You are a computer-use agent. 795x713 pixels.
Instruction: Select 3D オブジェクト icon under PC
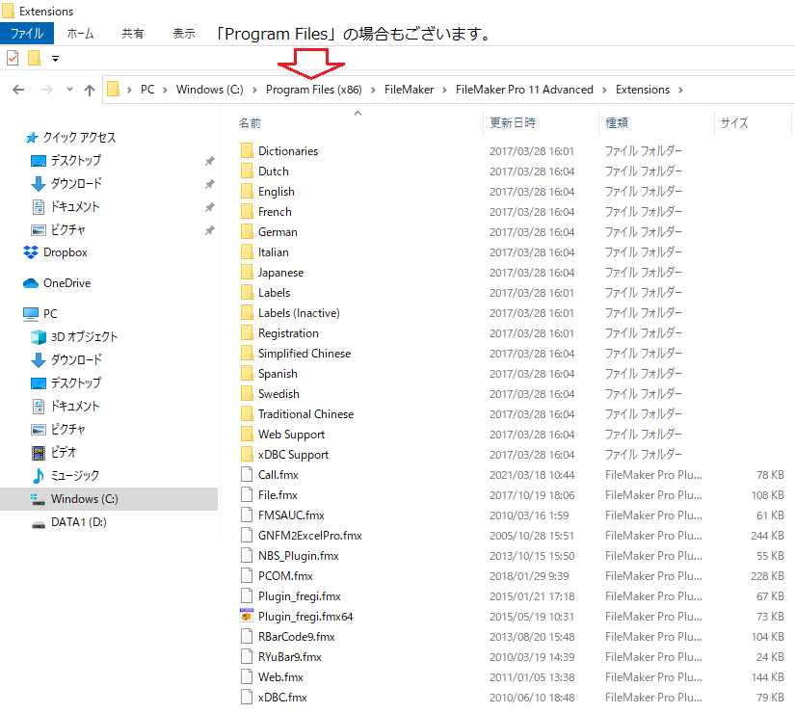[39, 337]
